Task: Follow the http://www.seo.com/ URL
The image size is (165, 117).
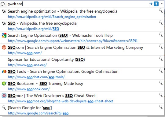Action: pyautogui.click(x=25, y=53)
